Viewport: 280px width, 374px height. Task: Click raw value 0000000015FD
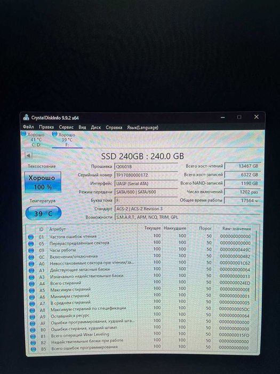click(x=234, y=335)
